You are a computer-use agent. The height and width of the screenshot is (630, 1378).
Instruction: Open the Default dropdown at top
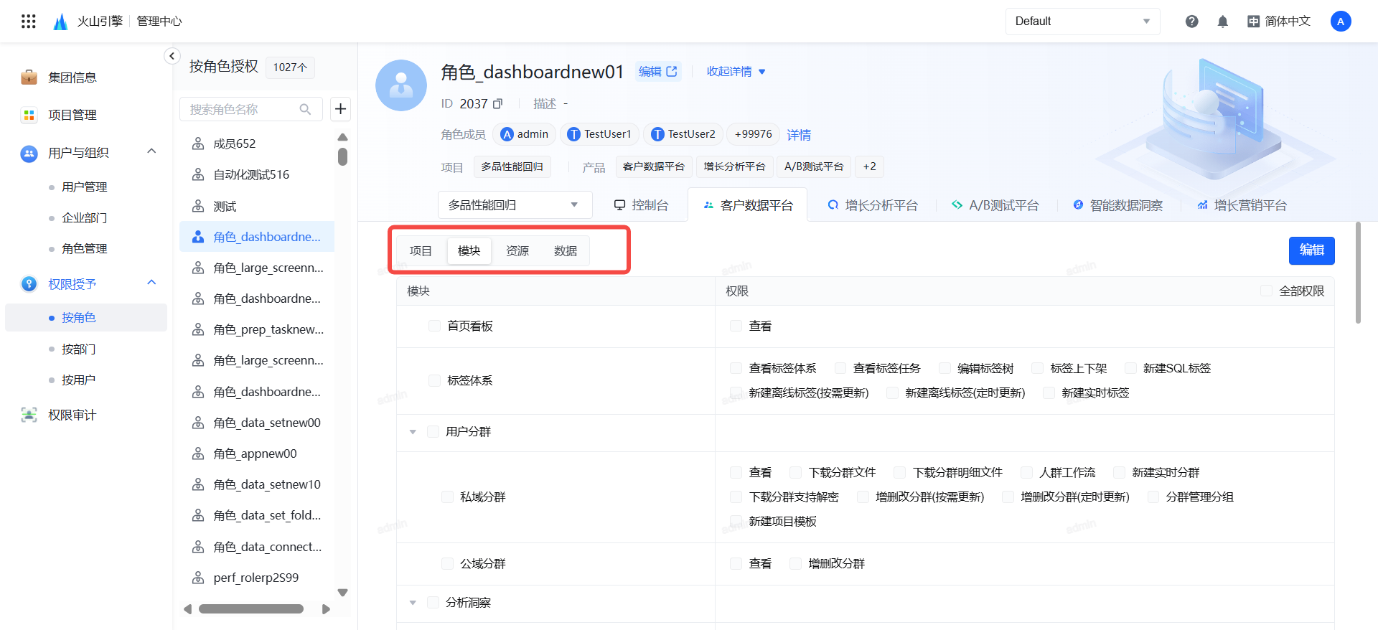pyautogui.click(x=1082, y=22)
